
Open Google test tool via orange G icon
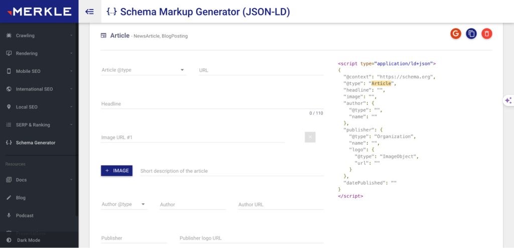coord(455,34)
